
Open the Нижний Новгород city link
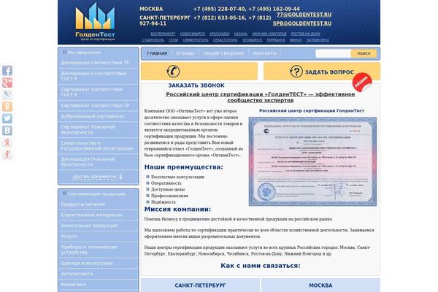pyautogui.click(x=269, y=34)
